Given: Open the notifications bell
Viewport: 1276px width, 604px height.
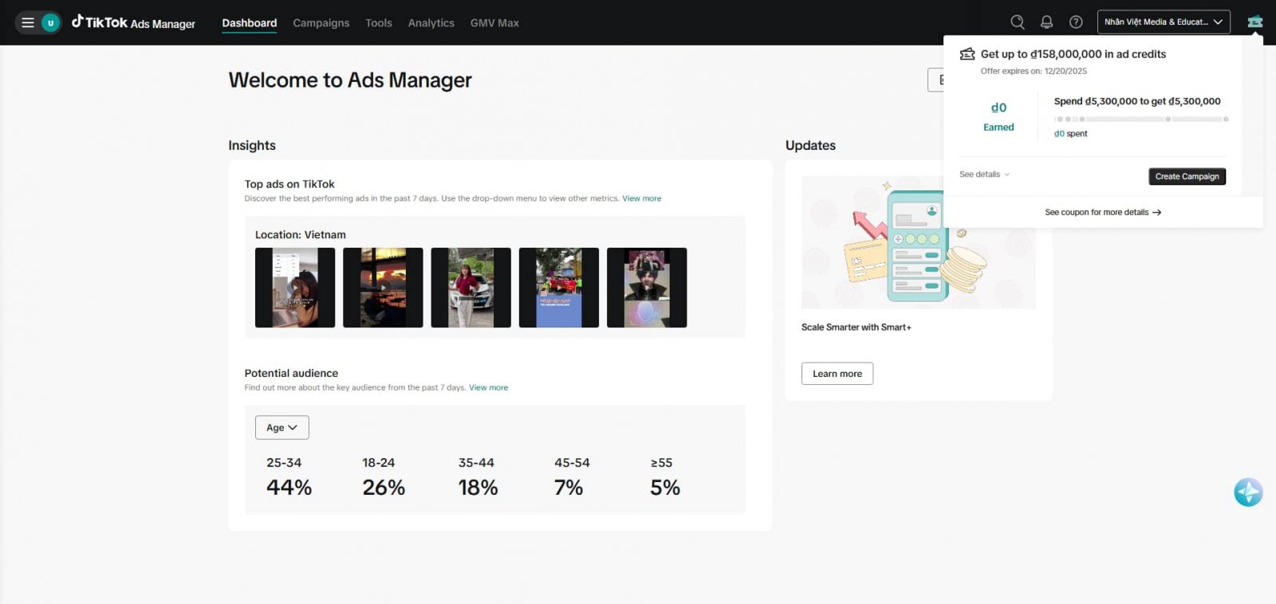Looking at the screenshot, I should pos(1046,22).
